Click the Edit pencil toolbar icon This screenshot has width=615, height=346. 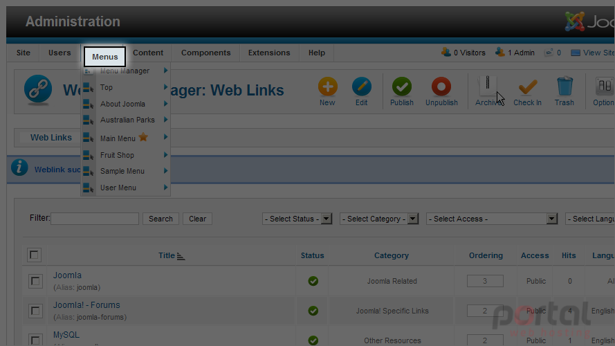tap(362, 86)
